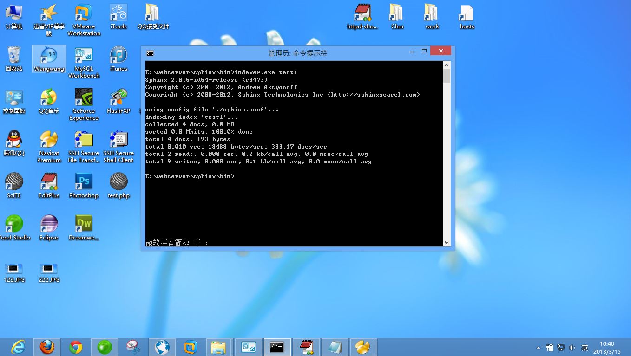Image resolution: width=631 pixels, height=356 pixels.
Task: Launch Photoshop from the desktop
Action: coord(84,185)
